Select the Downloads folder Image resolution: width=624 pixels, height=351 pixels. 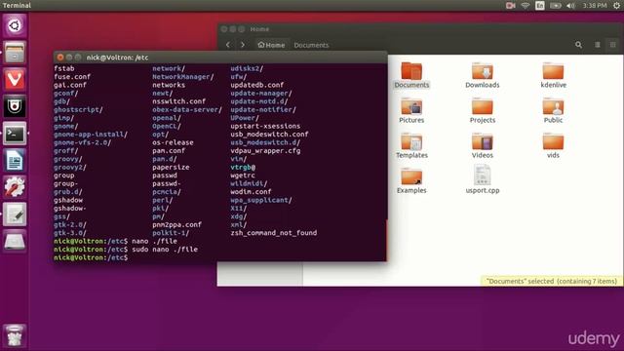click(483, 75)
